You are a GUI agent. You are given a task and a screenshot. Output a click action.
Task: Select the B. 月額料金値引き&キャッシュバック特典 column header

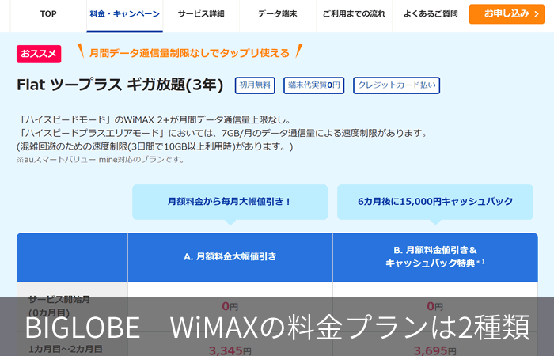pyautogui.click(x=435, y=257)
